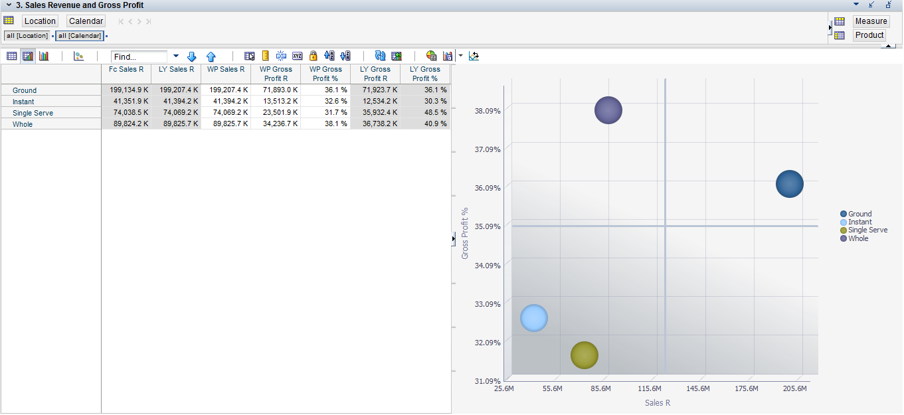
Task: Open the Find combo box dropdown arrow
Action: coord(175,56)
